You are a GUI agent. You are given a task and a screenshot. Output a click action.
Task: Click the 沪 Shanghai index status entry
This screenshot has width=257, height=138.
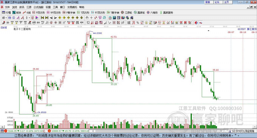point(25,131)
